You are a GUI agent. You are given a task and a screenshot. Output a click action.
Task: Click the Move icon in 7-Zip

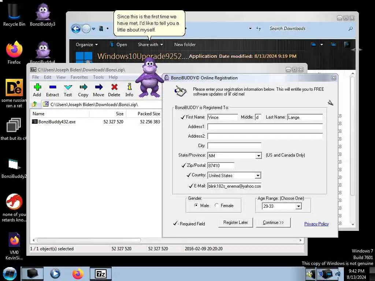(99, 87)
